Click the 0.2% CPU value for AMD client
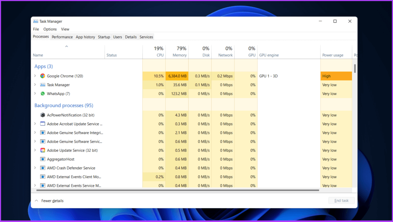The width and height of the screenshot is (393, 222). pos(160,177)
